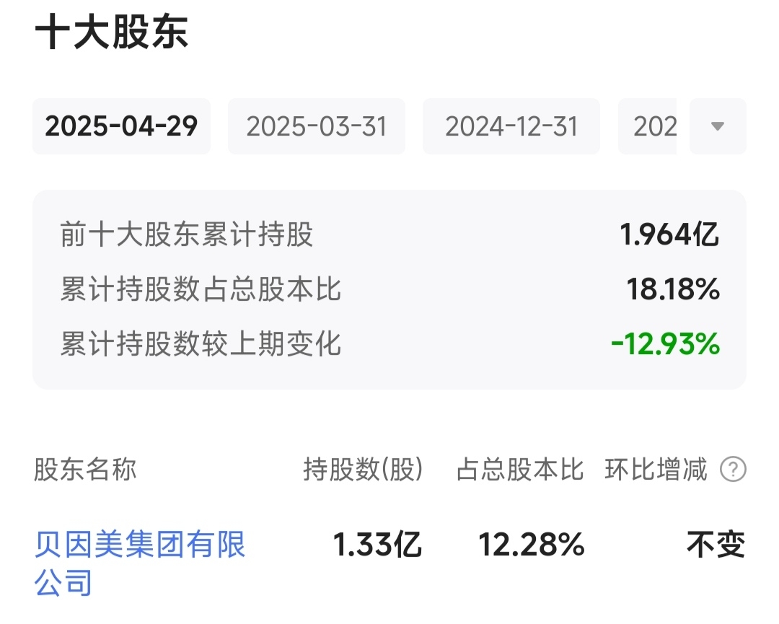Select the 2025-04-29 date tab
The height and width of the screenshot is (624, 779).
121,126
